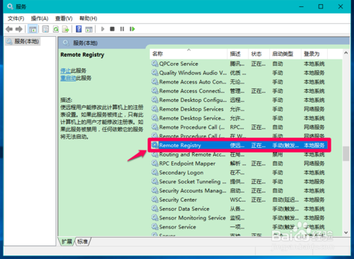The width and height of the screenshot is (354, 259).
Task: Click the gear icon beside Security Center
Action: 155,200
